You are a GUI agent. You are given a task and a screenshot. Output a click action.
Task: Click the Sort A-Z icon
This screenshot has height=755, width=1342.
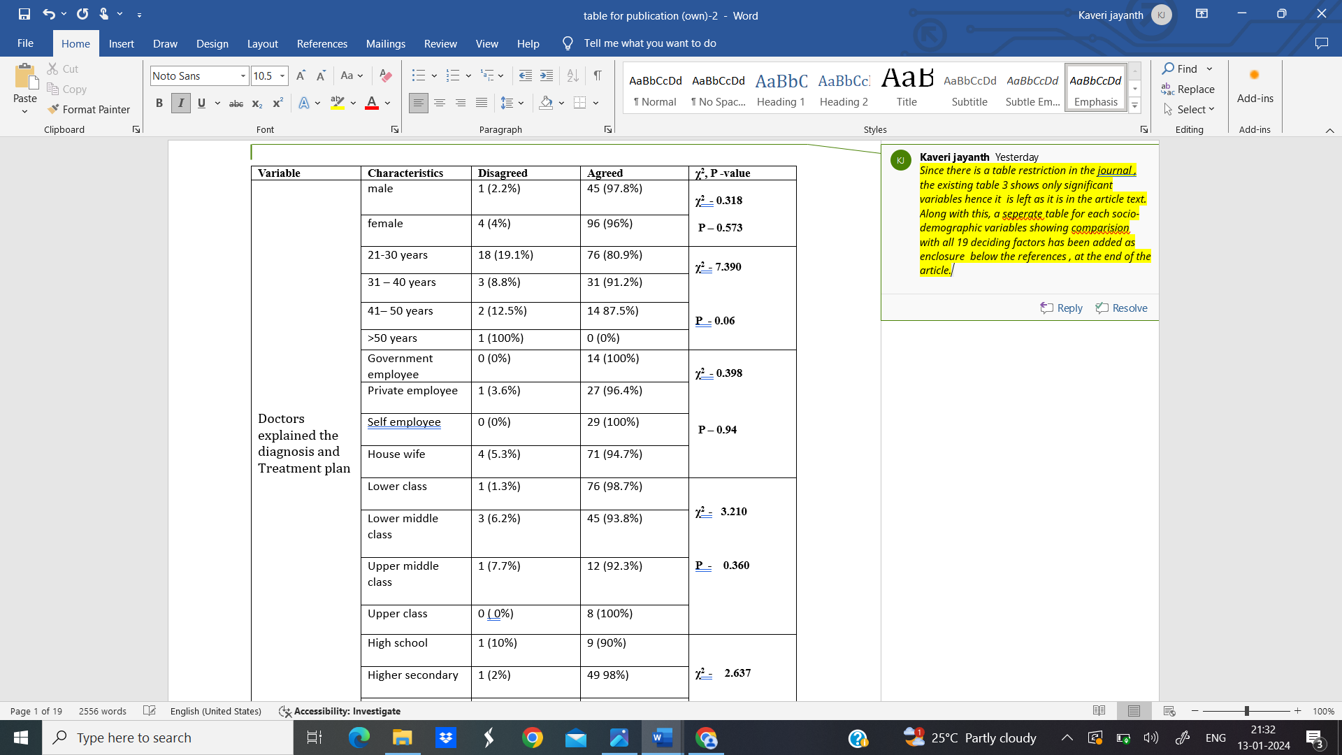572,75
